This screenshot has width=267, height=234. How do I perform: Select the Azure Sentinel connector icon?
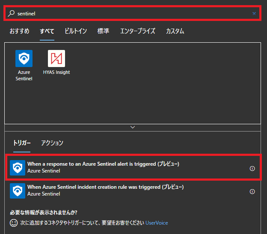click(x=24, y=58)
